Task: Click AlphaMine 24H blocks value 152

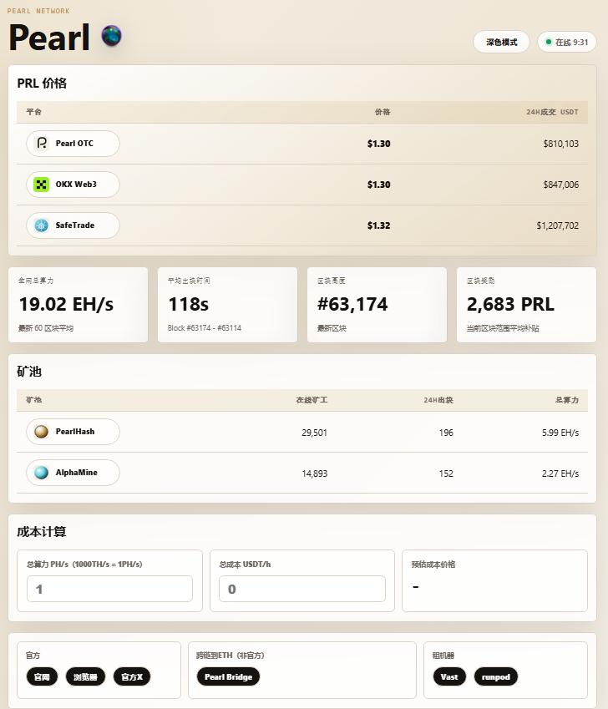Action: 446,474
